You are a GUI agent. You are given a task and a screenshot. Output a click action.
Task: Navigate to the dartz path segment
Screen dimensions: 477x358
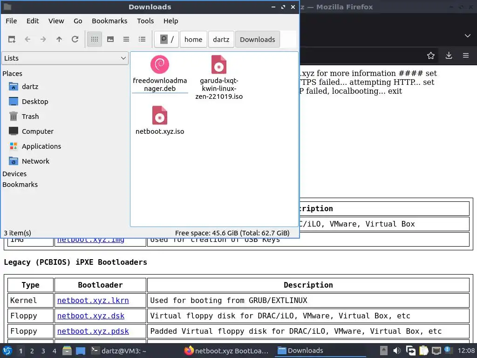pyautogui.click(x=221, y=39)
